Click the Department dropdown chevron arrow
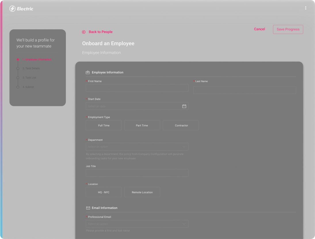The image size is (315, 239). pos(184,147)
